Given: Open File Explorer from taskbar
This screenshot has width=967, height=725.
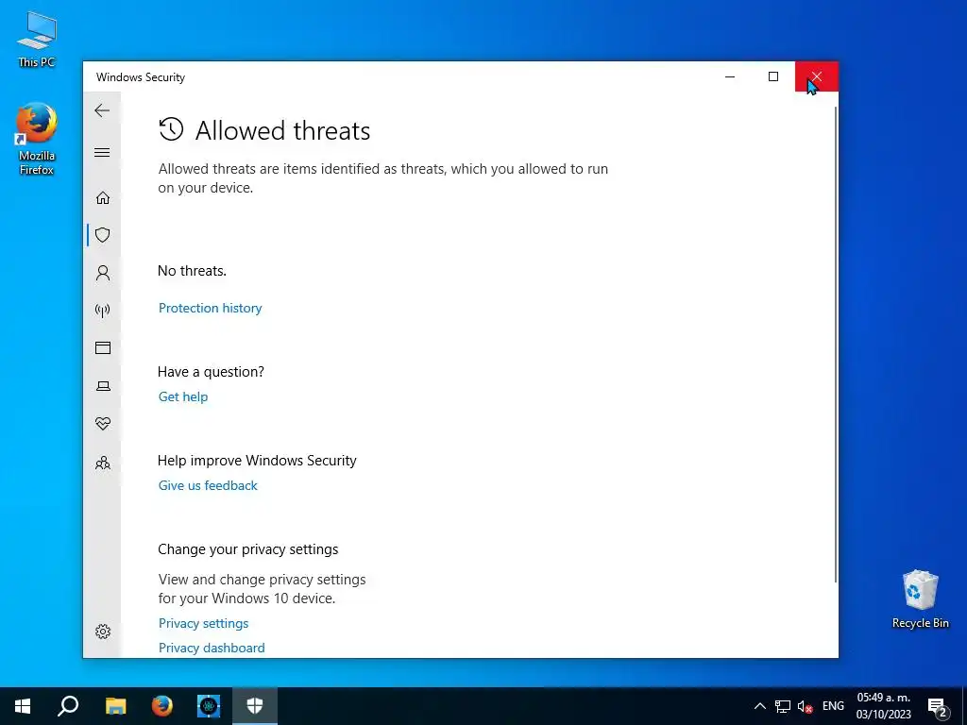Looking at the screenshot, I should 115,706.
